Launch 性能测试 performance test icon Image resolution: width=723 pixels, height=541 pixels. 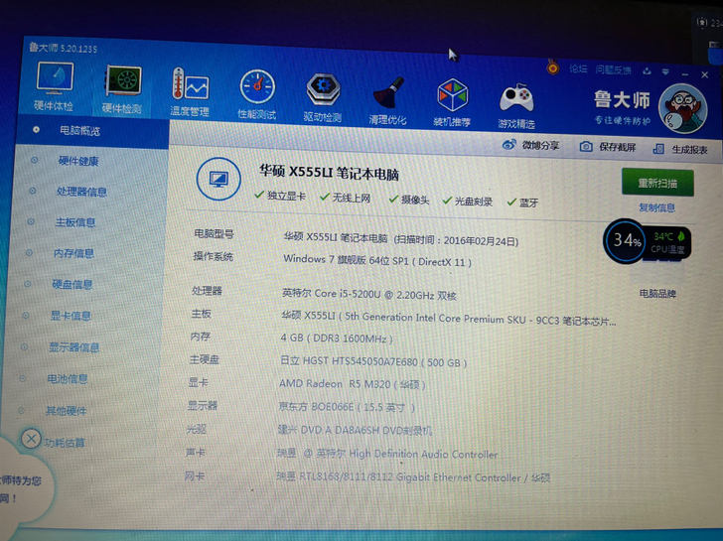coord(257,95)
